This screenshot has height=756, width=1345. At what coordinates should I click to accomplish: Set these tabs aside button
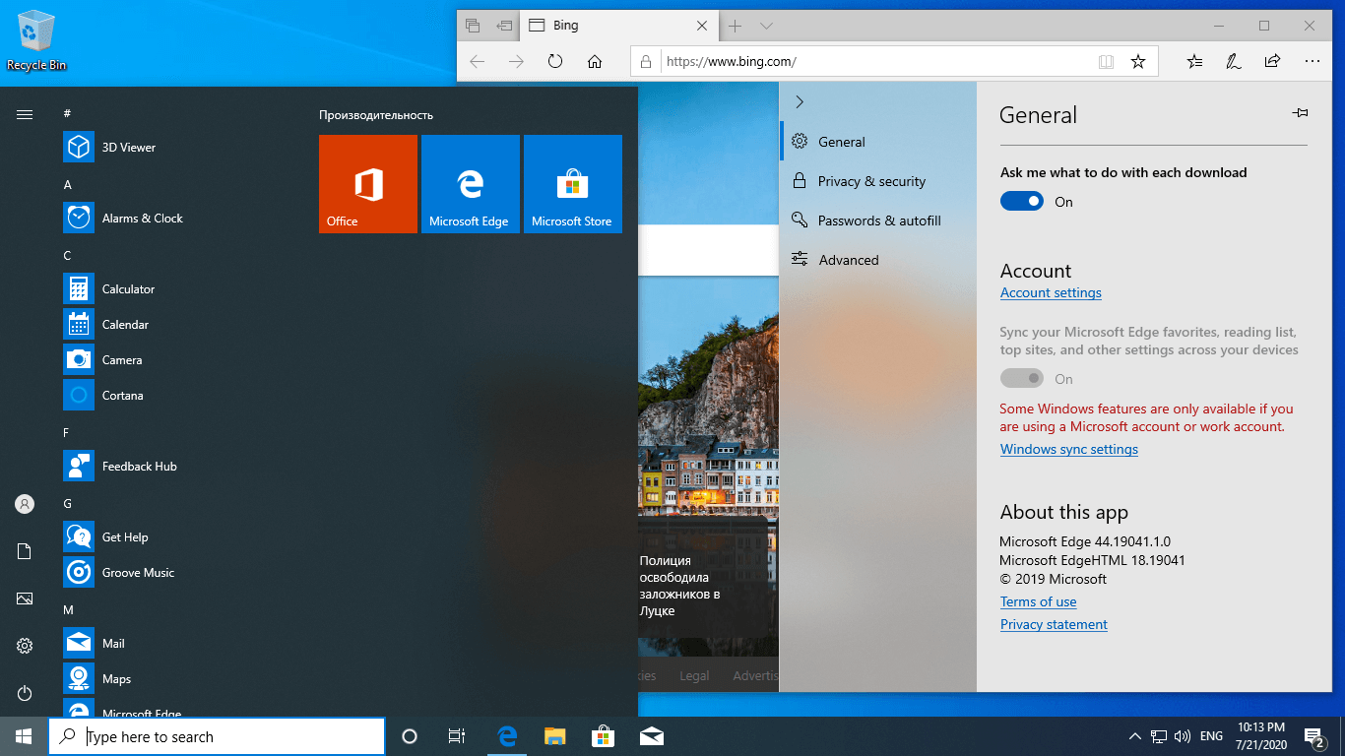504,26
